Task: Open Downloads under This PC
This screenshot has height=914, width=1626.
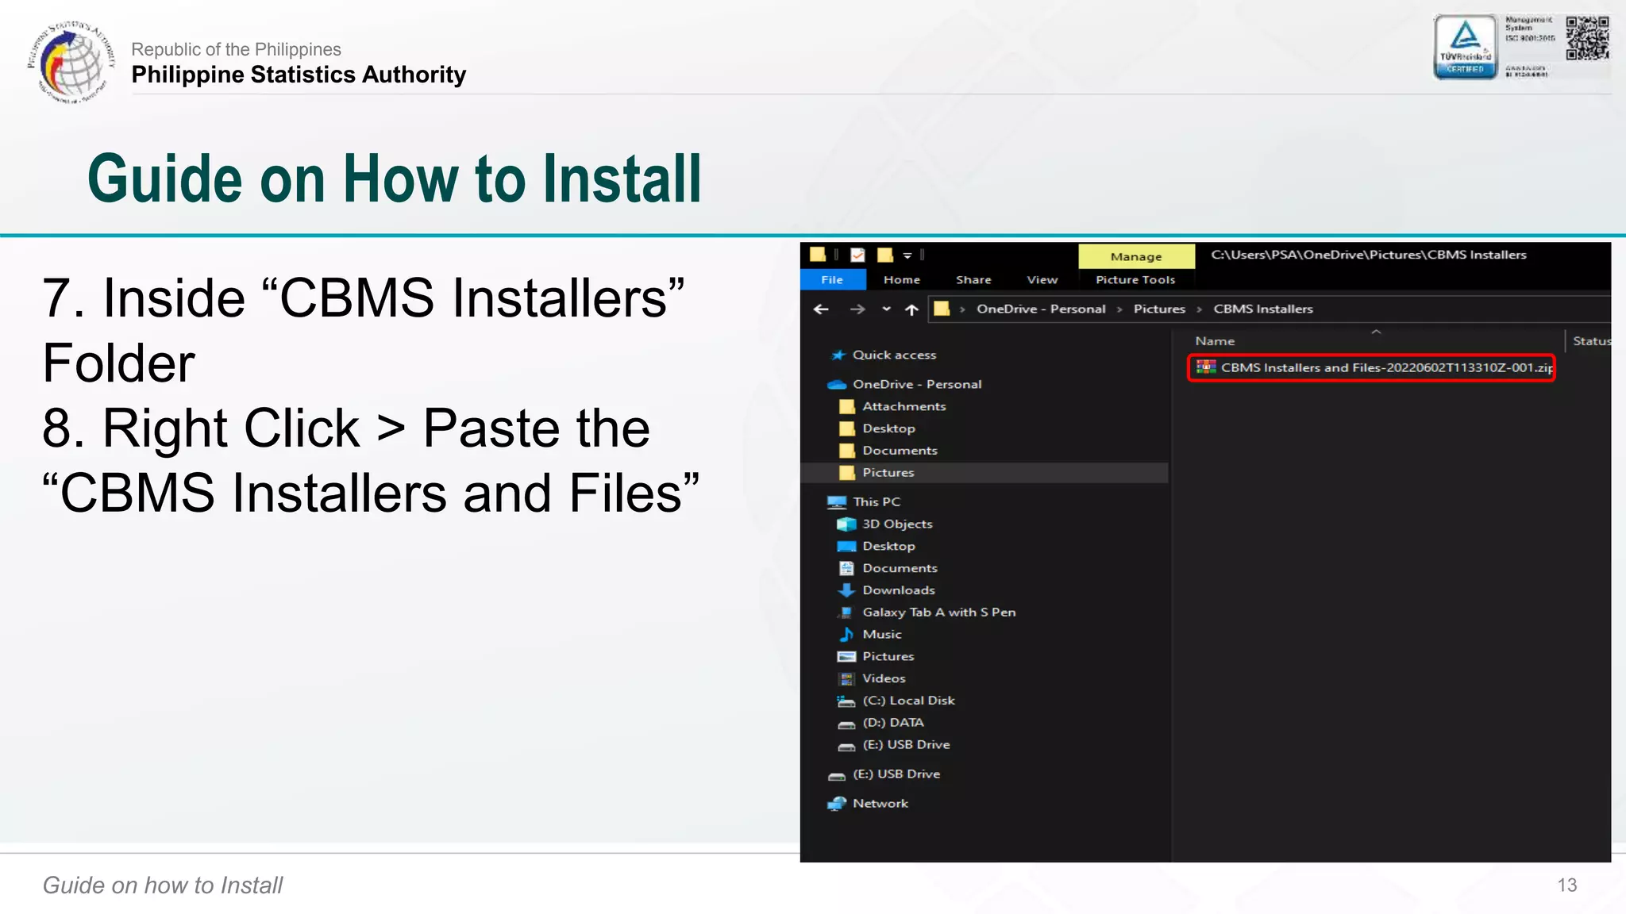Action: [x=899, y=590]
